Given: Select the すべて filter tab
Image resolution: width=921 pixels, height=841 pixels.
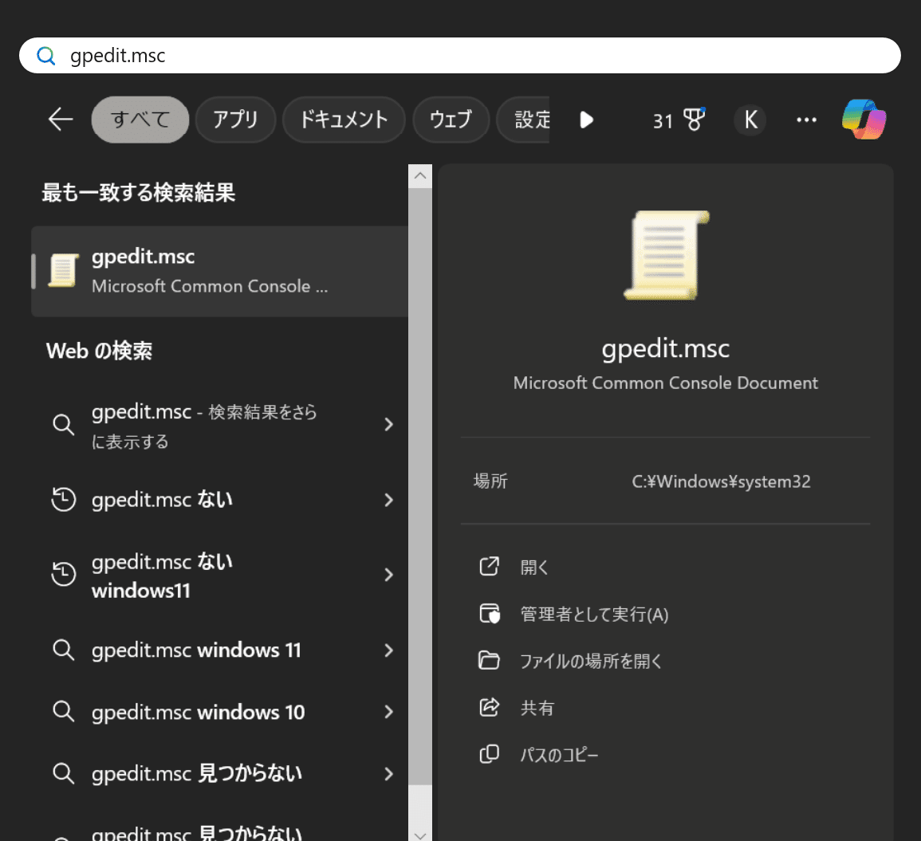Looking at the screenshot, I should 140,120.
